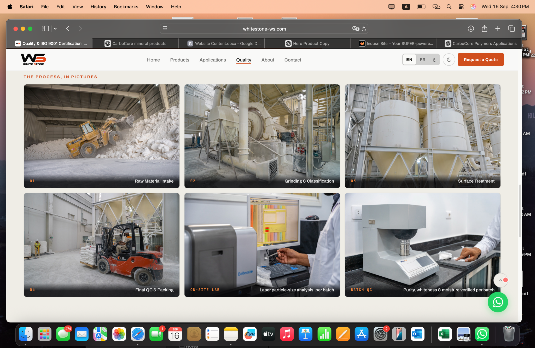Switch to Indusri Site tab
This screenshot has width=535, height=348.
coord(396,43)
